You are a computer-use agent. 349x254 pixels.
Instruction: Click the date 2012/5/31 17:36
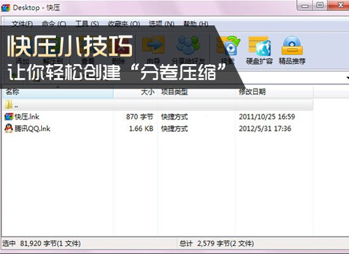pyautogui.click(x=265, y=128)
